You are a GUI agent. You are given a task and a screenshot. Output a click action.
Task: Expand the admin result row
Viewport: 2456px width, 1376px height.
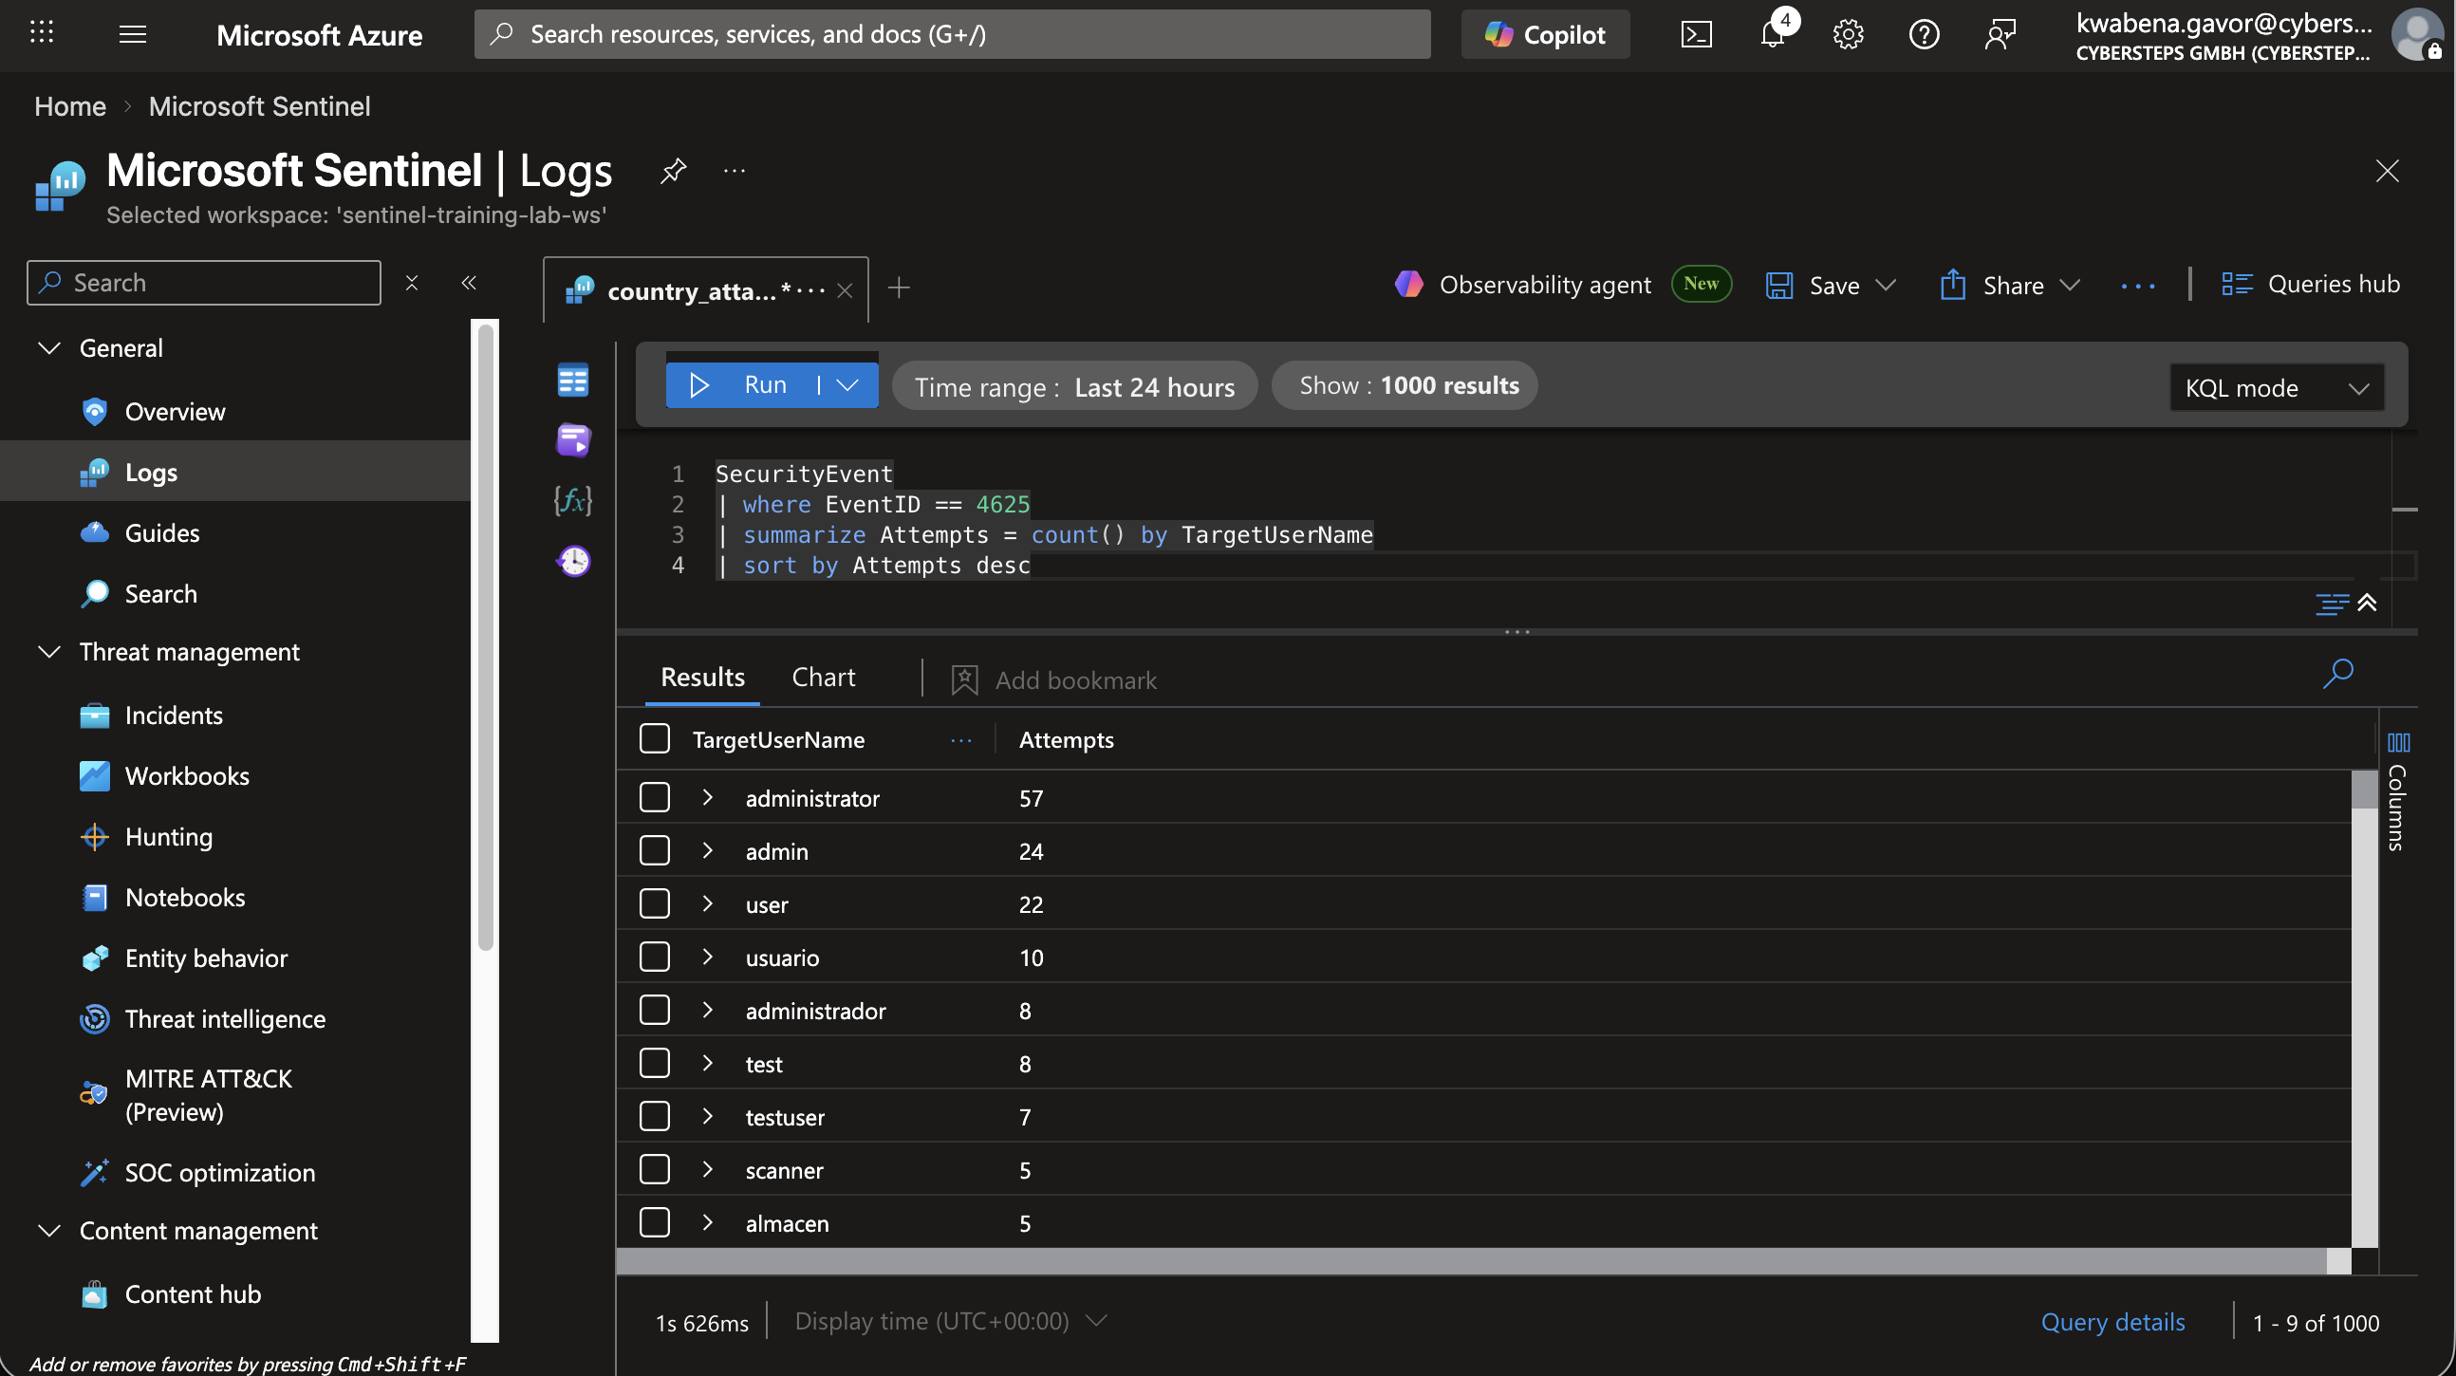pos(707,849)
